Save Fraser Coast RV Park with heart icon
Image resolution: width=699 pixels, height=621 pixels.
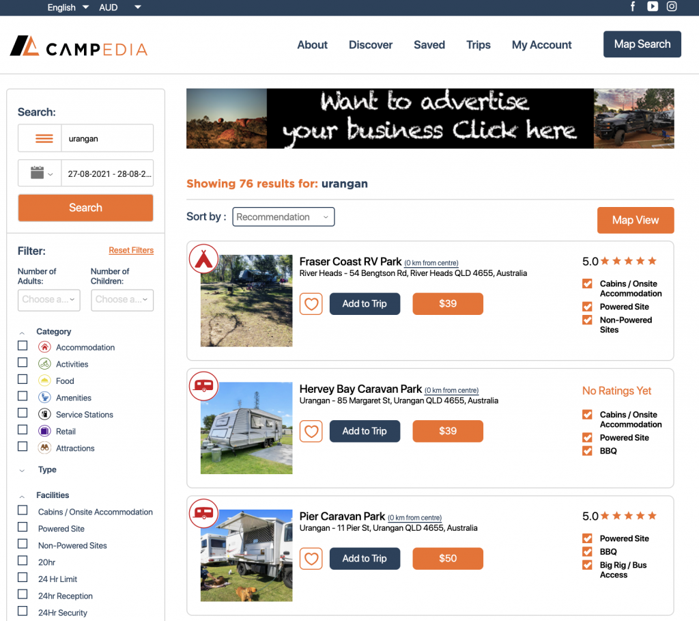tap(311, 304)
